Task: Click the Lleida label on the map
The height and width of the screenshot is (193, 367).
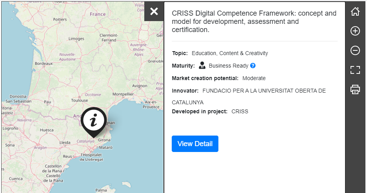Action: pos(65,143)
